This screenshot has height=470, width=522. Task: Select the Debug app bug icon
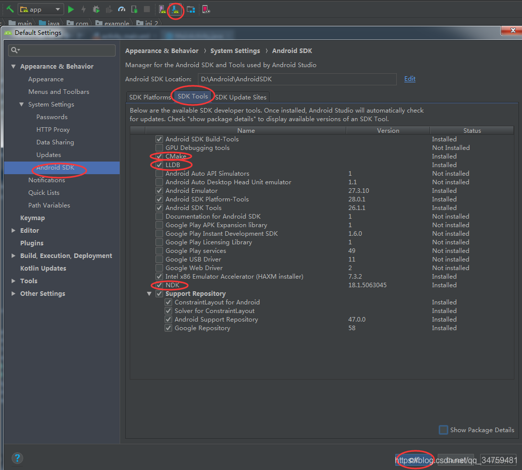pyautogui.click(x=96, y=9)
